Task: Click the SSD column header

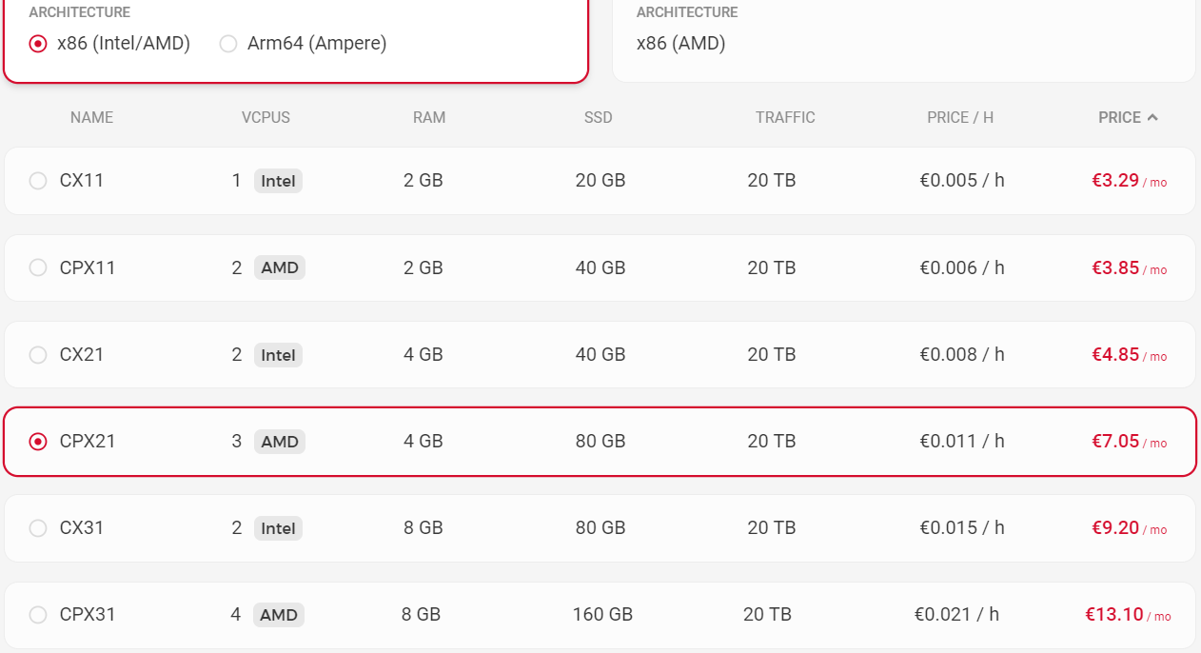Action: [x=599, y=118]
